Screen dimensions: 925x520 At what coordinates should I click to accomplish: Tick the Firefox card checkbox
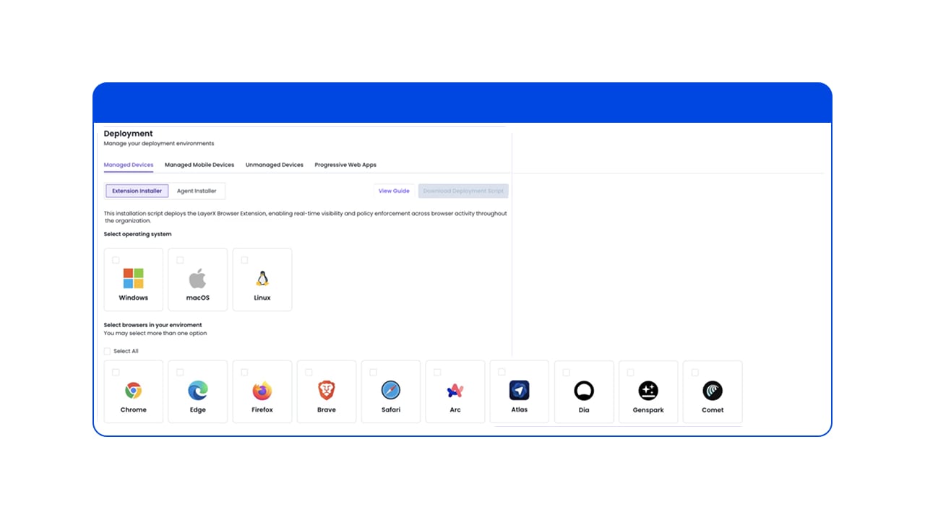tap(244, 373)
